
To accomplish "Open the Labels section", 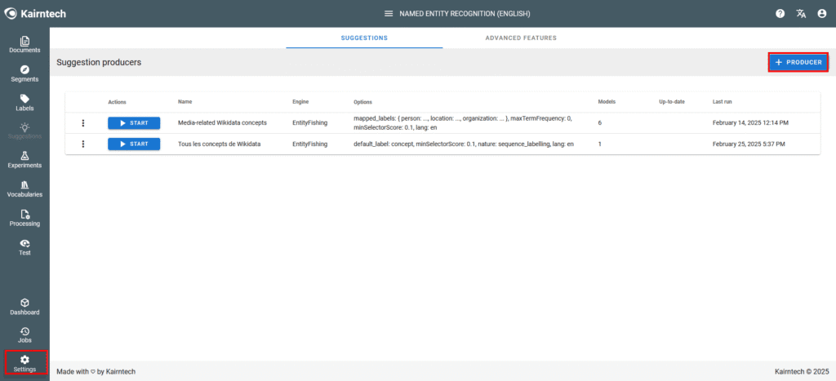I will (x=24, y=102).
